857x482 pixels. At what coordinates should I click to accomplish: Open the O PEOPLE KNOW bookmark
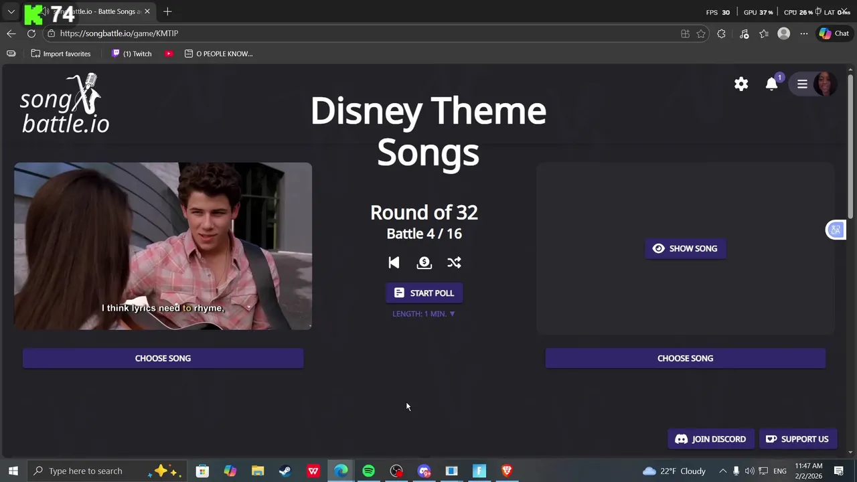pyautogui.click(x=218, y=54)
